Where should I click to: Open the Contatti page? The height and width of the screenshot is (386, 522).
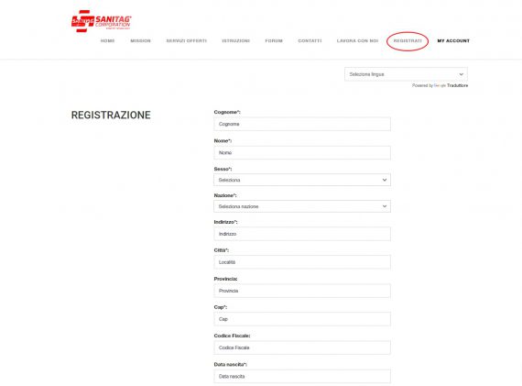coord(310,40)
